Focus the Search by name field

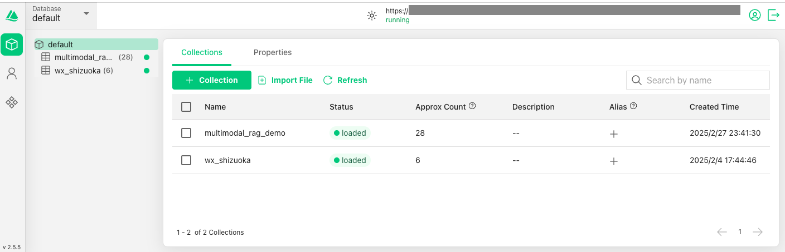(x=704, y=80)
